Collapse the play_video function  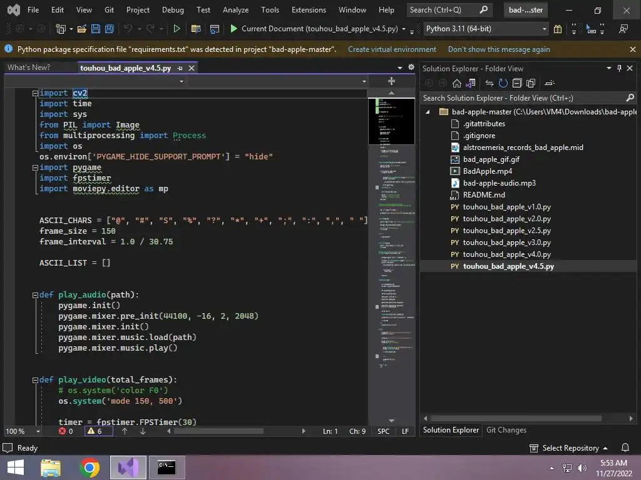click(x=35, y=380)
